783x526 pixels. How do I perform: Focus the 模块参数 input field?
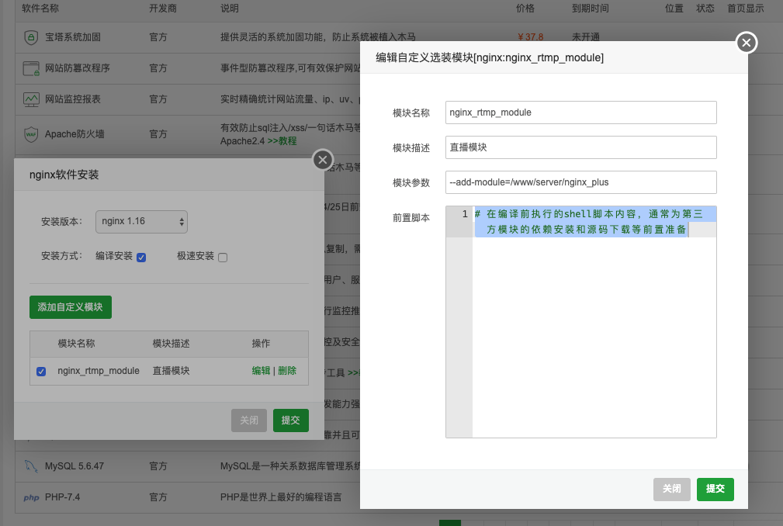click(x=580, y=182)
